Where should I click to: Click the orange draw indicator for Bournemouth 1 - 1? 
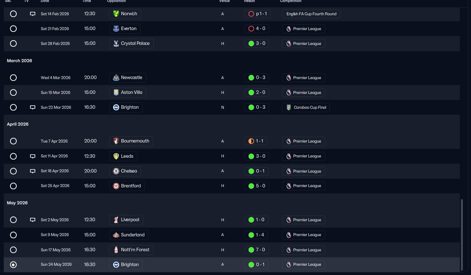click(x=251, y=141)
